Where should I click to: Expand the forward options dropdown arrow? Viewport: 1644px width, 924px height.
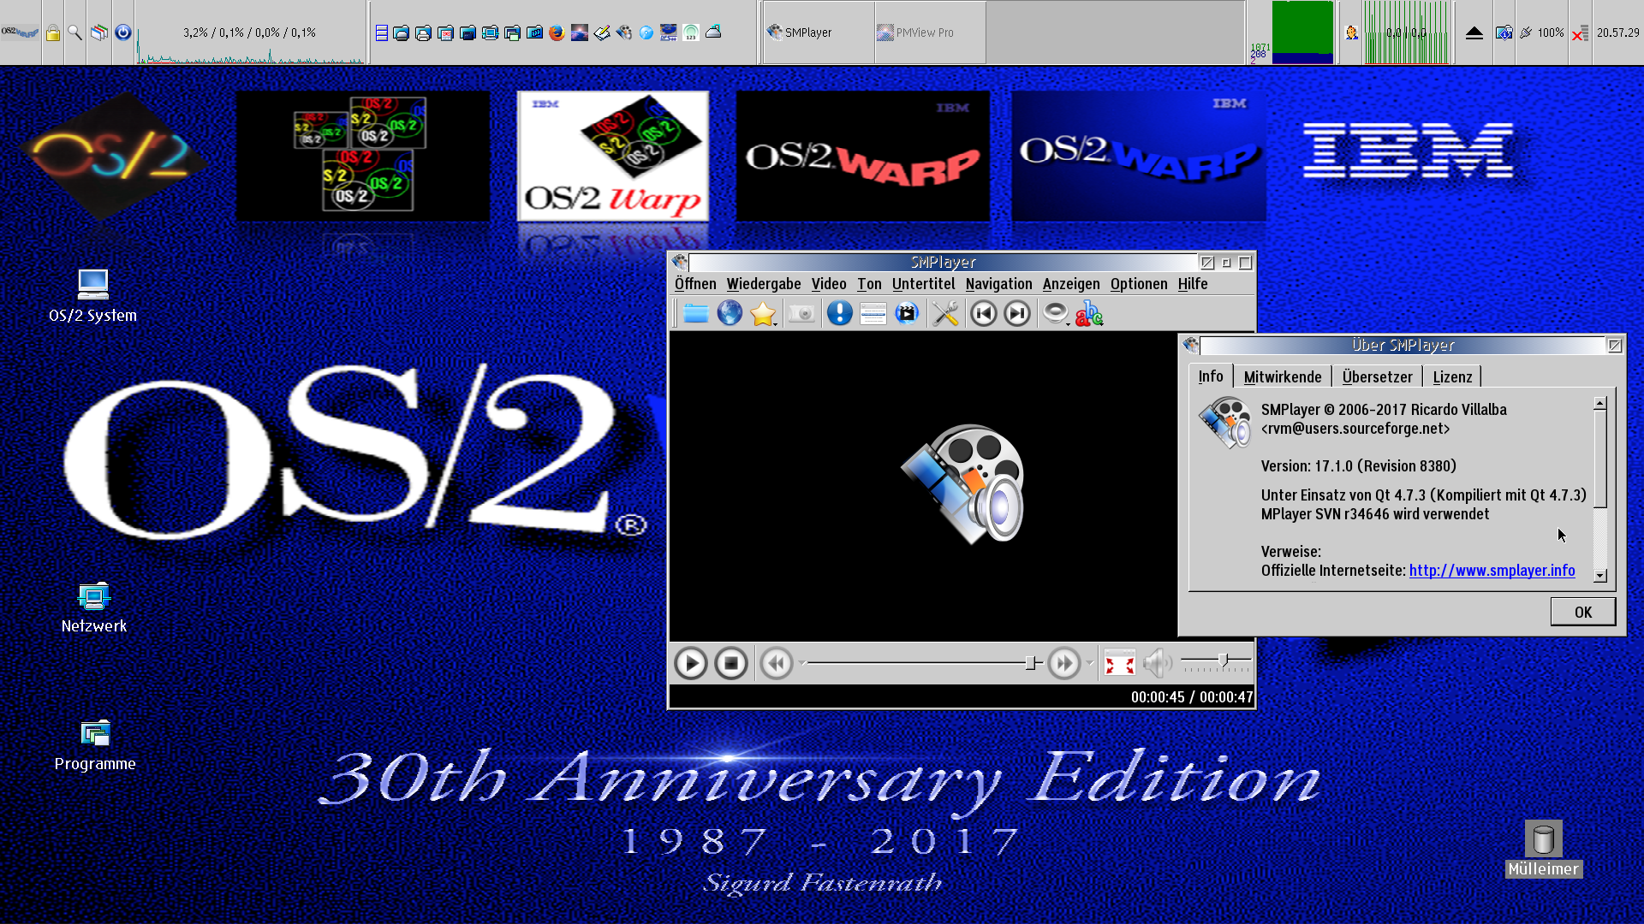(x=1089, y=663)
